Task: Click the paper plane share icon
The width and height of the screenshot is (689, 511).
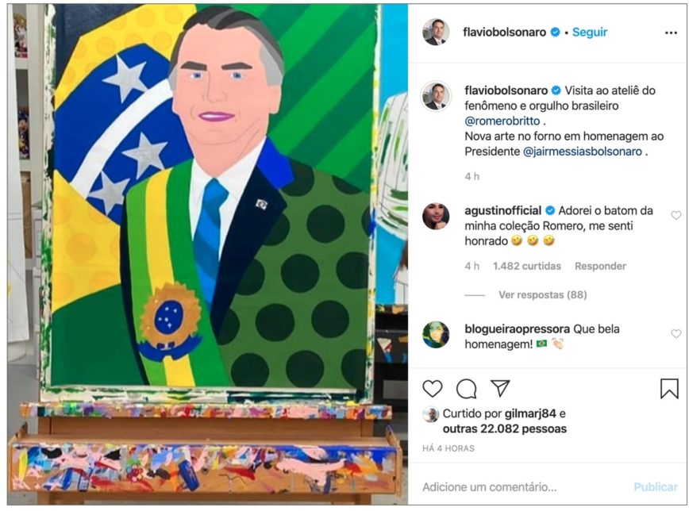Action: tap(500, 388)
